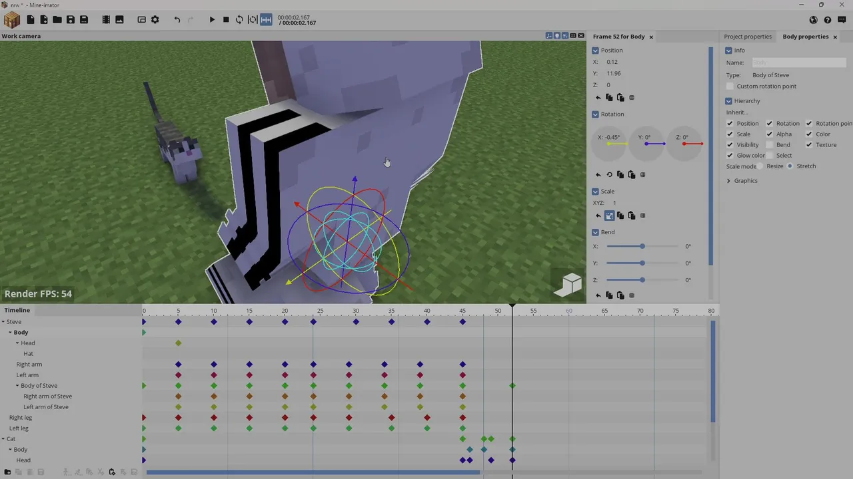The image size is (853, 479).
Task: Switch to the Project properties tab
Action: [x=748, y=37]
